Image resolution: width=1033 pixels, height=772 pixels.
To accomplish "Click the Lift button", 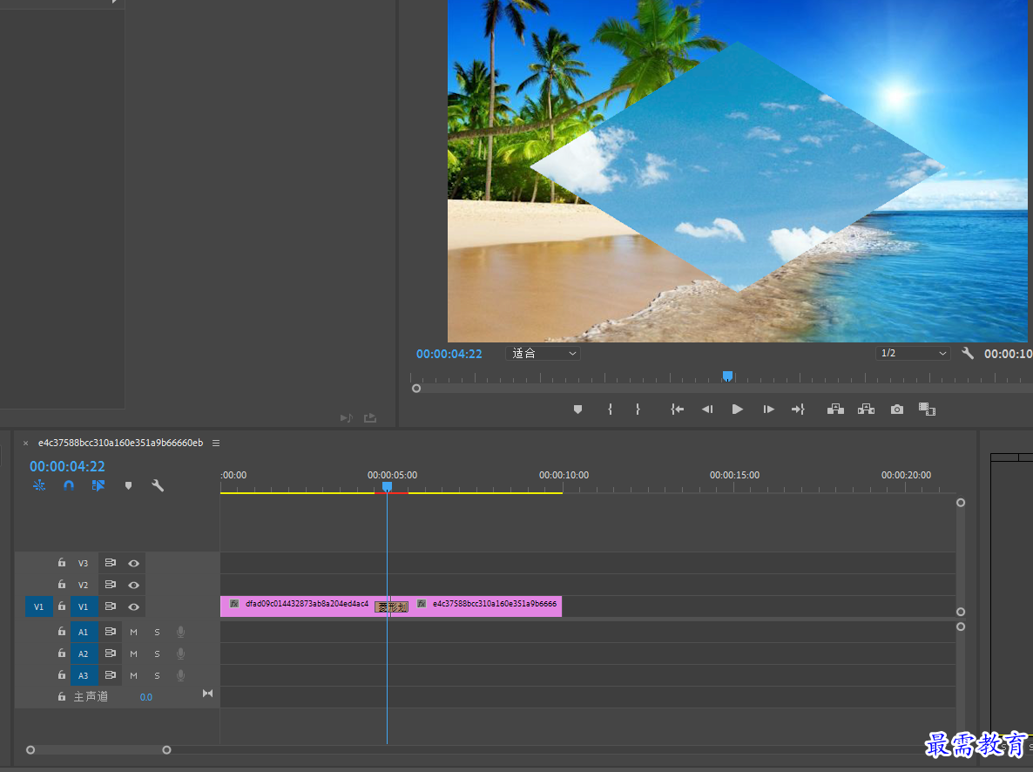I will (835, 410).
